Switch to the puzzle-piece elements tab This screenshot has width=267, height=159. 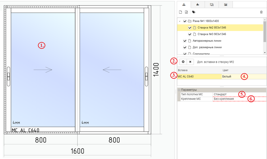[198, 5]
